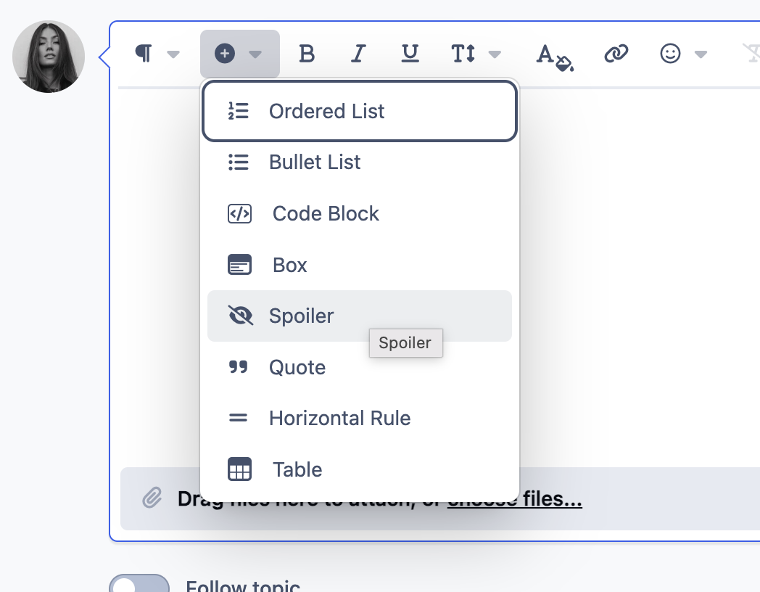The width and height of the screenshot is (760, 592).
Task: Toggle the Follow topic switch
Action: 139,585
